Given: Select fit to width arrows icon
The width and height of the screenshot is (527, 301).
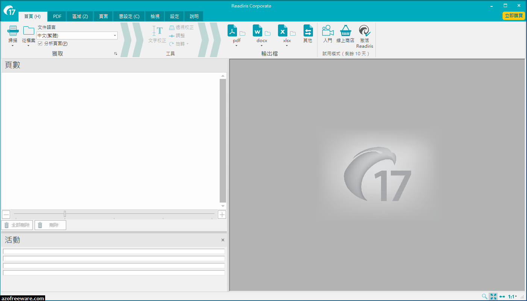Looking at the screenshot, I should coord(502,296).
